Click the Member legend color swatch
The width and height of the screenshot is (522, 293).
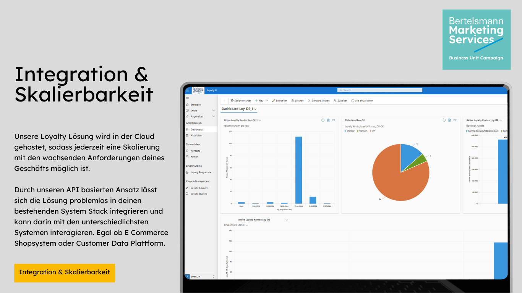(x=345, y=131)
